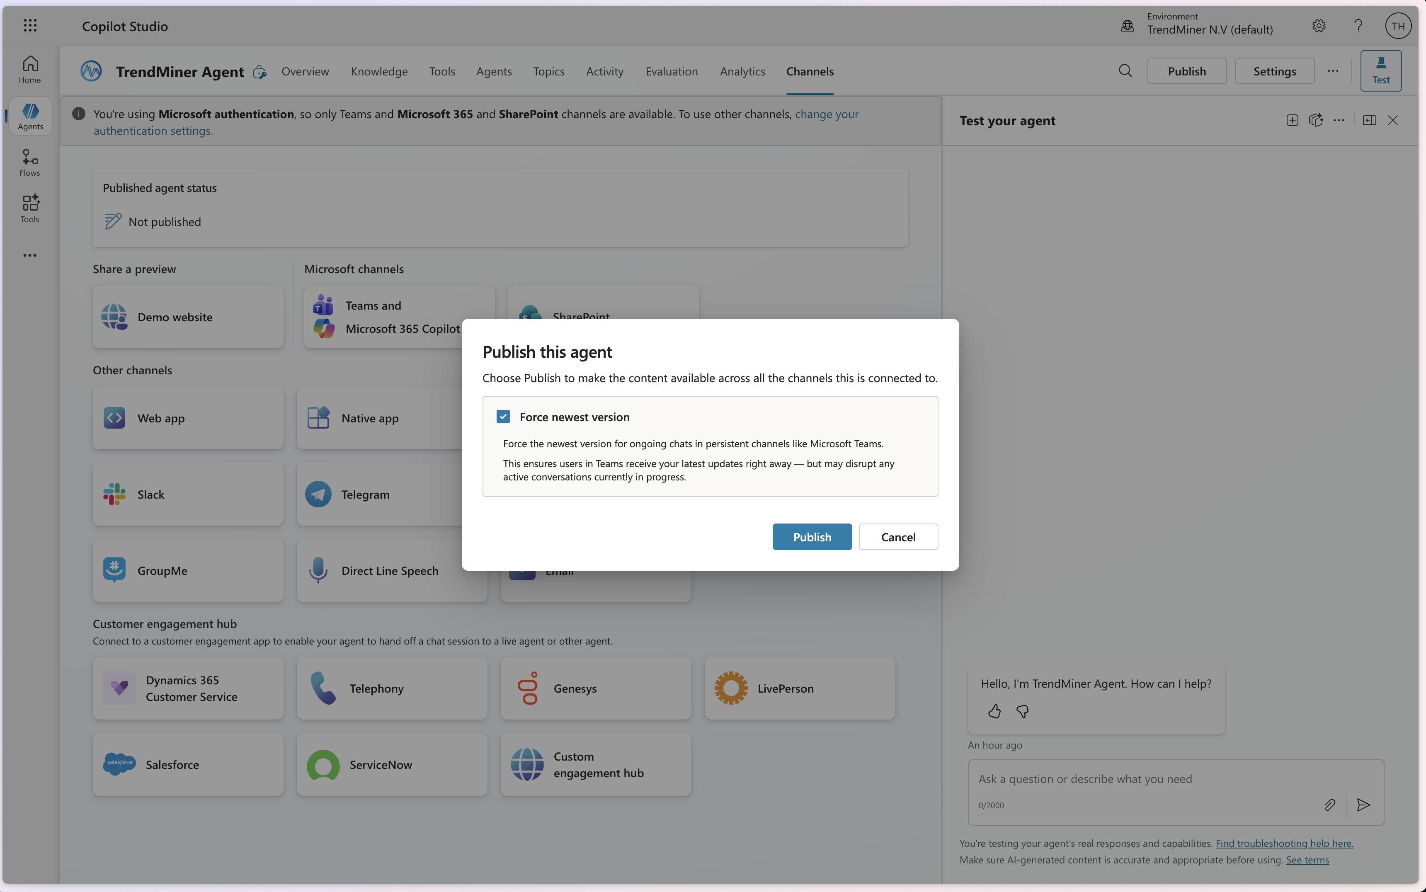Select the Telephony channel card
1426x892 pixels.
pyautogui.click(x=392, y=688)
